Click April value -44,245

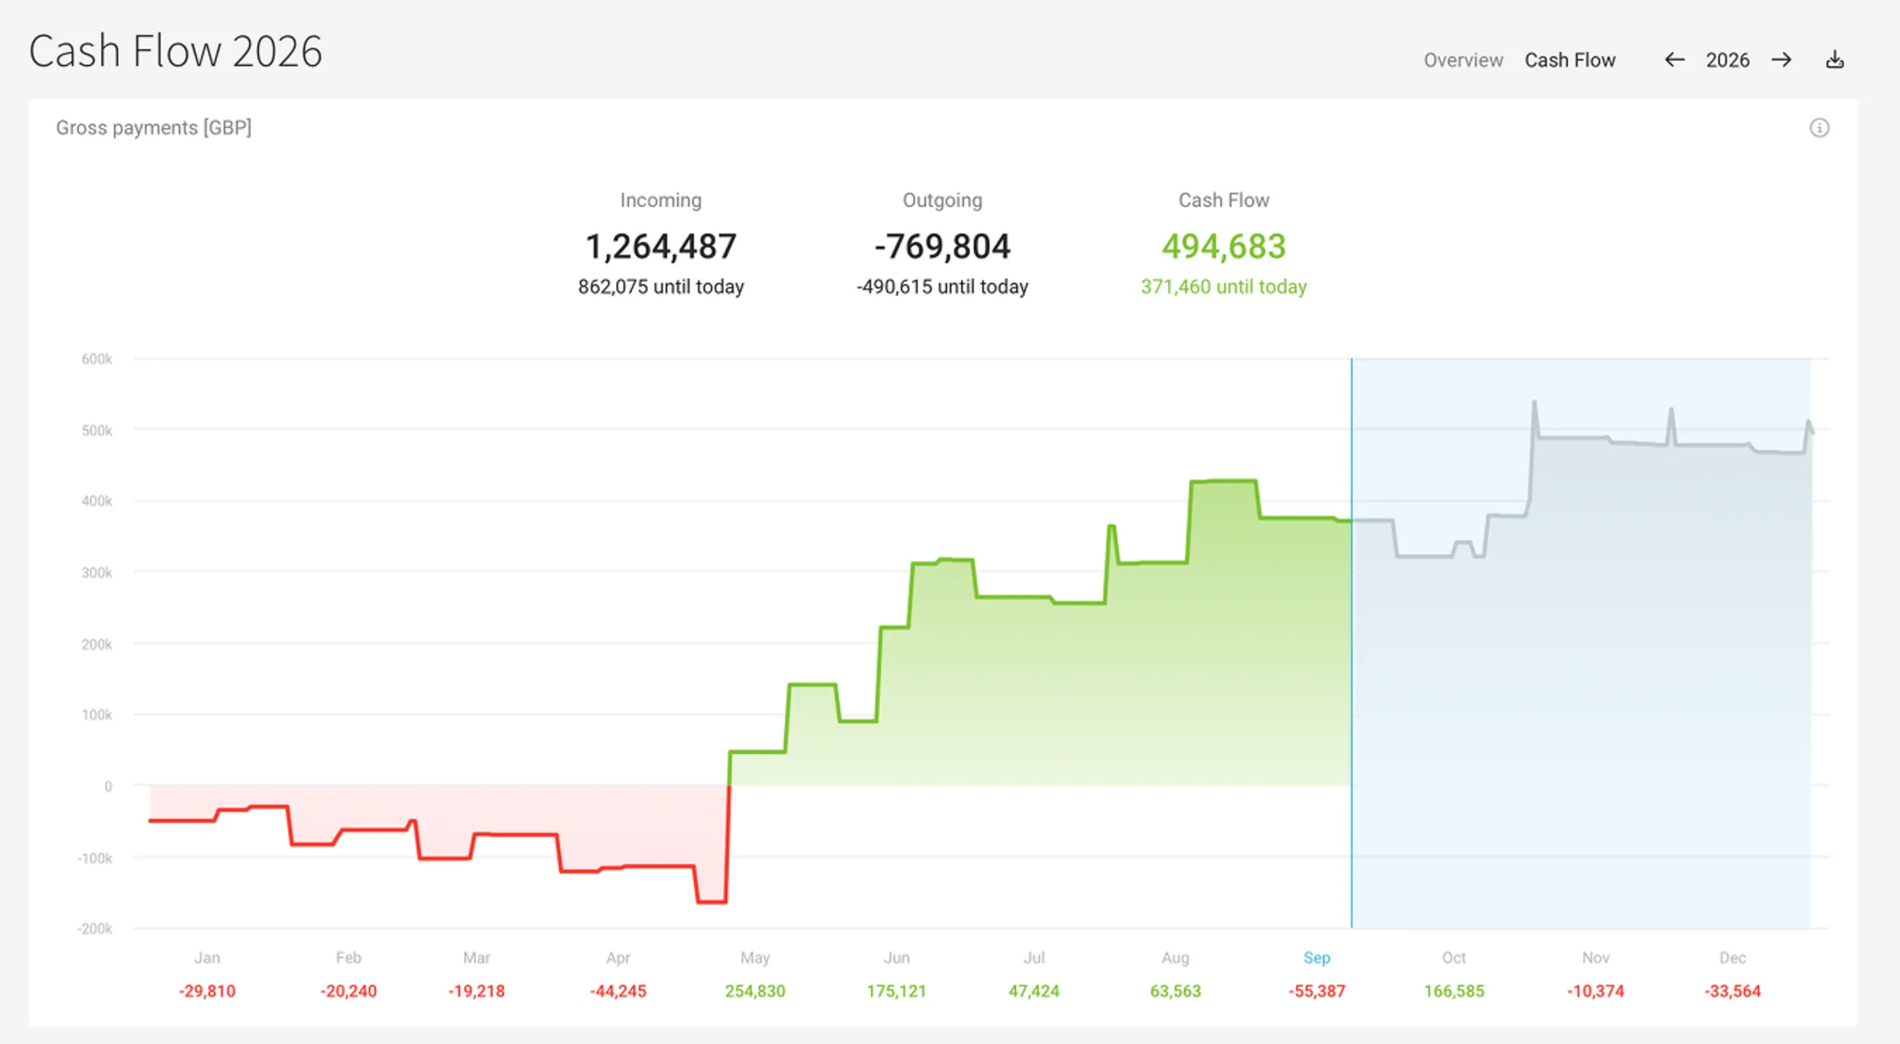click(618, 991)
